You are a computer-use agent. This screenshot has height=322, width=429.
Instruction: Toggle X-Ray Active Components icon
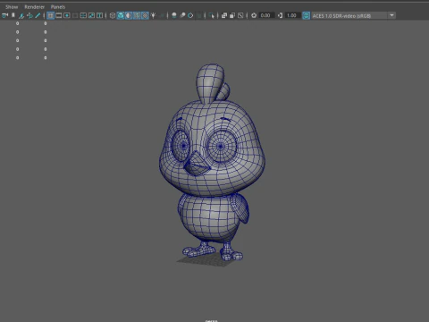point(232,15)
